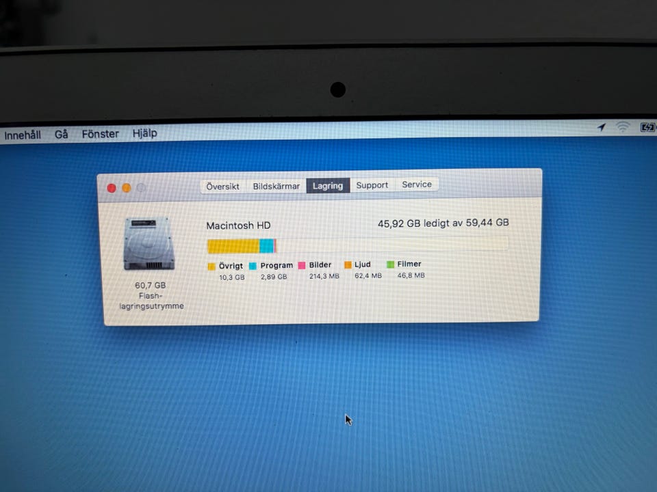Open the Innehåll menu
This screenshot has height=492, width=657.
pos(23,135)
